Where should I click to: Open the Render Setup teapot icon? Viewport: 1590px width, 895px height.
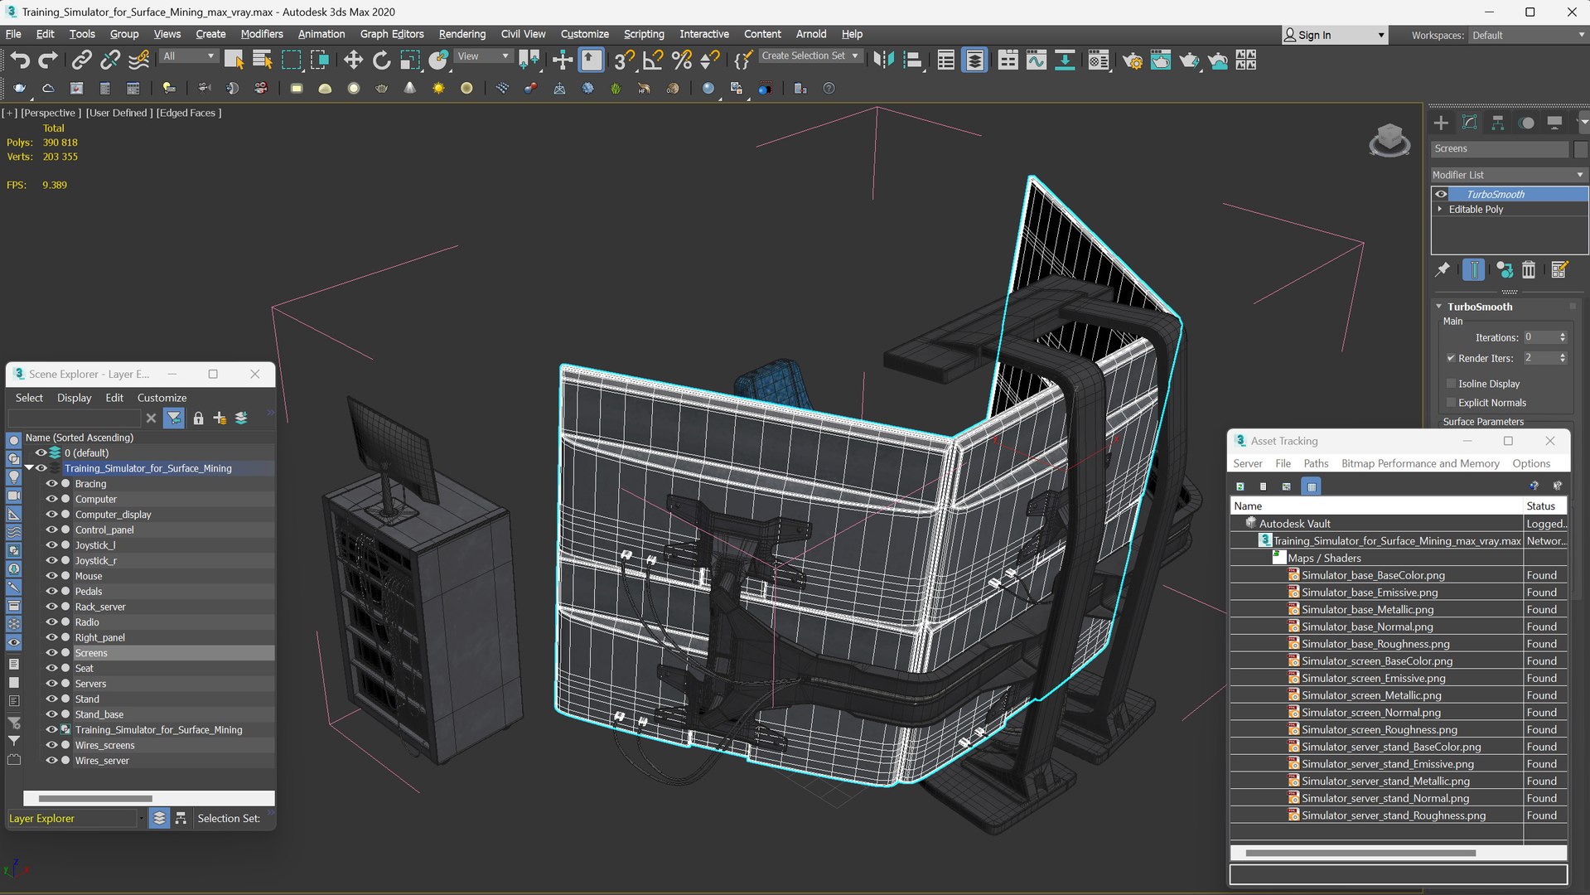point(1132,60)
